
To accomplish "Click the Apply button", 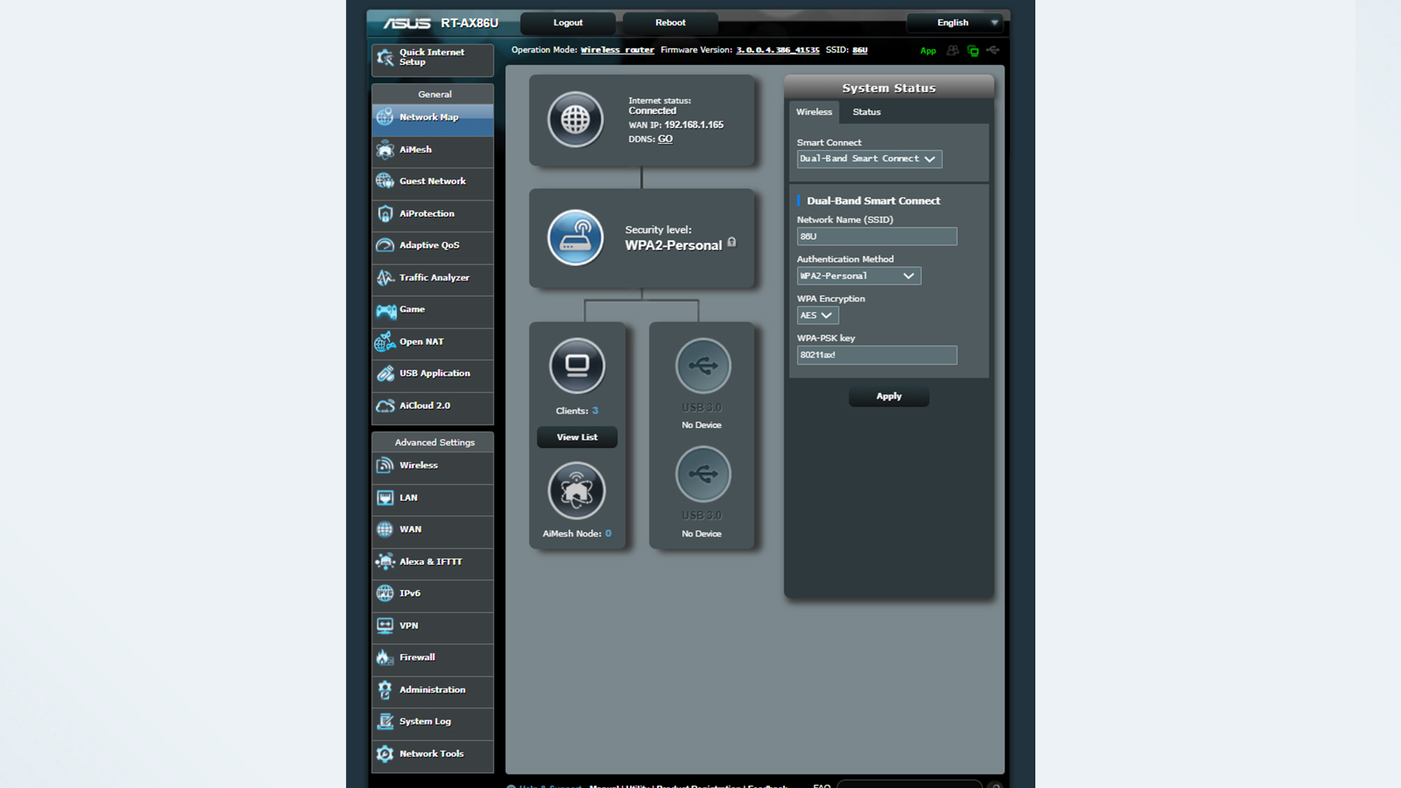I will pyautogui.click(x=888, y=396).
